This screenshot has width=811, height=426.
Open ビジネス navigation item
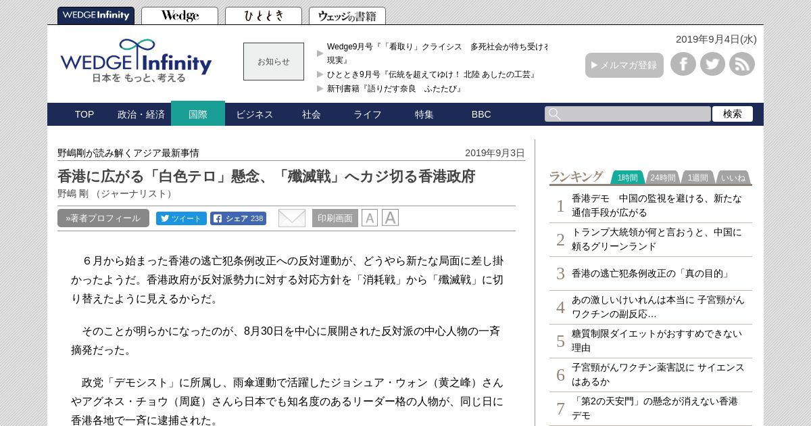click(x=255, y=114)
